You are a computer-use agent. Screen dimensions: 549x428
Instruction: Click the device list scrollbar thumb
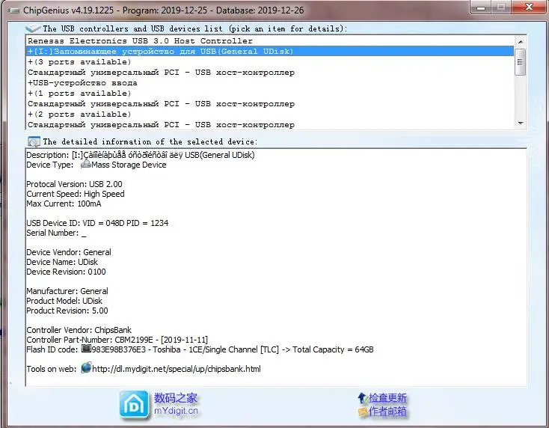pos(521,62)
